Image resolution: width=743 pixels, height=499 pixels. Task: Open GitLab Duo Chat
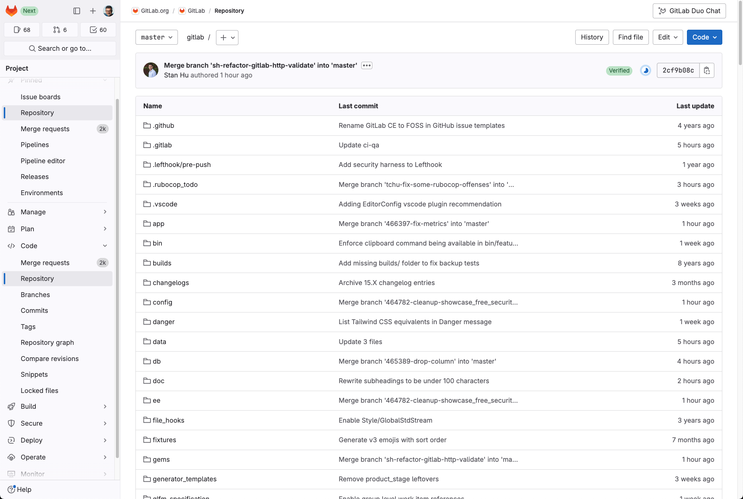689,11
